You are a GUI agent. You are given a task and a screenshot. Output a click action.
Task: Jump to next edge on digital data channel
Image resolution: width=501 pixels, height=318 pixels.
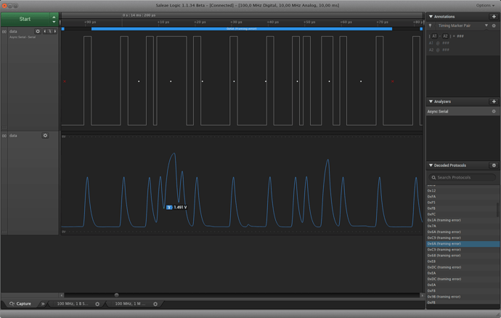coord(55,31)
